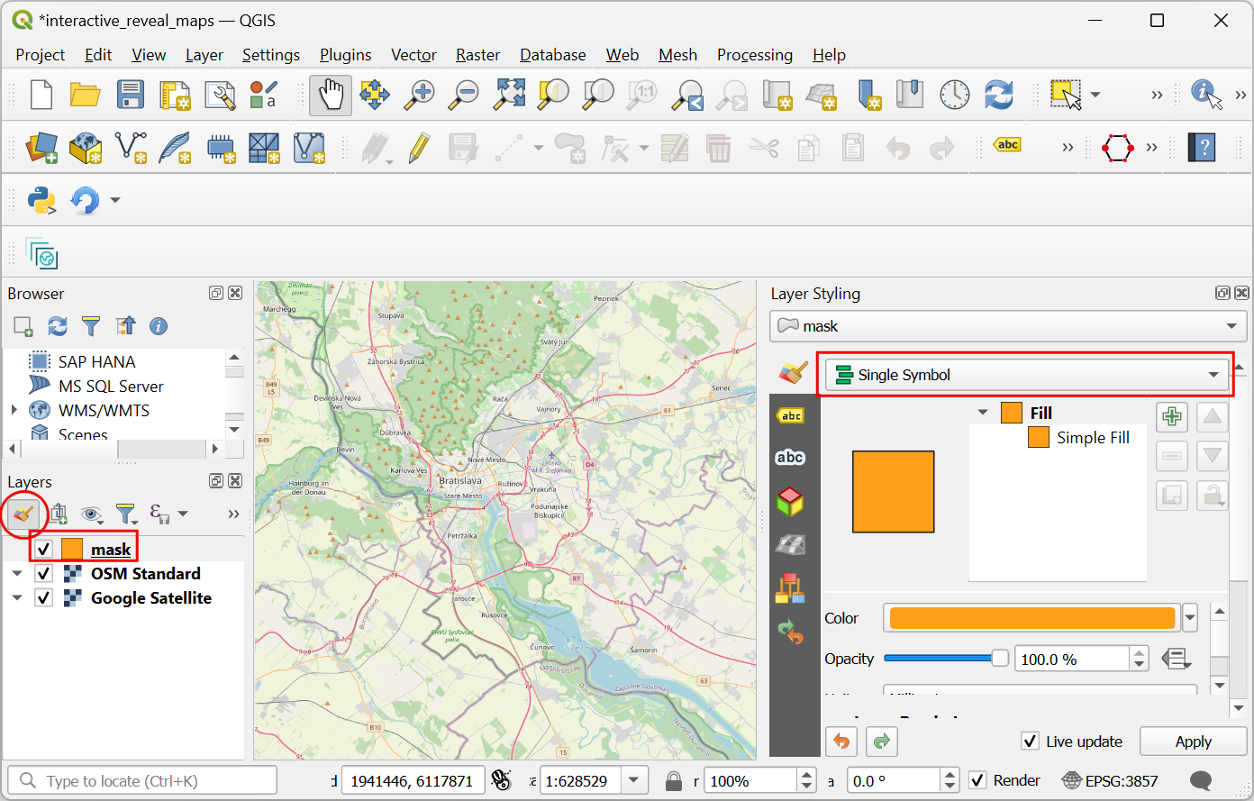The width and height of the screenshot is (1254, 801).
Task: Click the Zoom In magnifier tool
Action: point(419,95)
